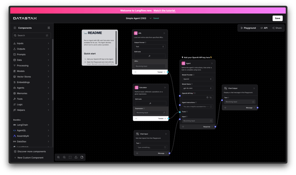The width and height of the screenshot is (296, 175).
Task: Toggle the eye icon on Calculator output
Action: click(x=136, y=119)
